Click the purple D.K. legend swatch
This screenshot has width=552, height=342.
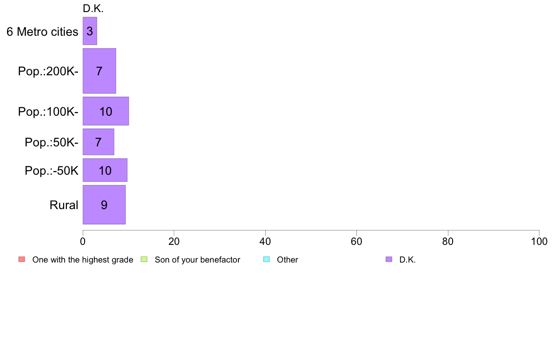pos(388,260)
